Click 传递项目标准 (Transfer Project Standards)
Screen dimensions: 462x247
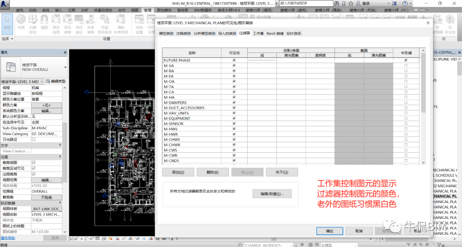[x=105, y=24]
